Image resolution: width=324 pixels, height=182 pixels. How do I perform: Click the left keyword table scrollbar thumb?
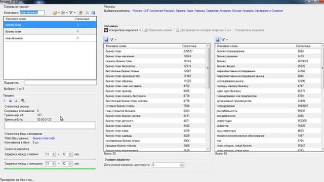208,68
